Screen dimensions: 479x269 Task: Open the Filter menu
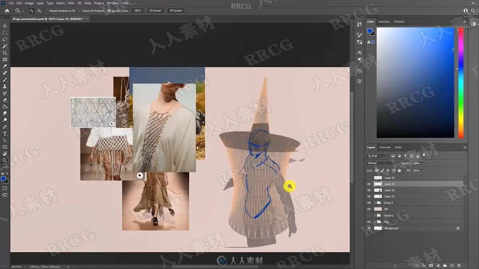pos(71,3)
